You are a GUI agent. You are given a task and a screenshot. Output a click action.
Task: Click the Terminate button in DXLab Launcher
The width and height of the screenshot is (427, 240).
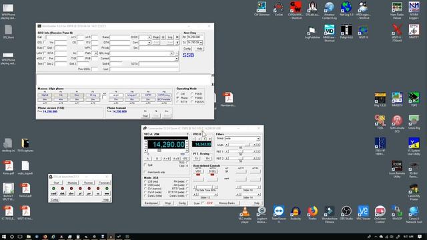coord(104,183)
